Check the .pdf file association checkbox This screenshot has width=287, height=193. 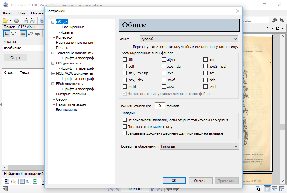pyautogui.click(x=125, y=66)
